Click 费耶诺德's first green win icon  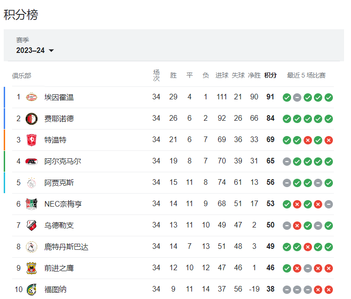287,119
